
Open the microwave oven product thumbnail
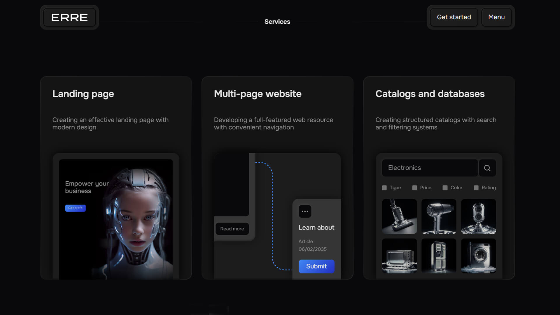click(x=399, y=256)
